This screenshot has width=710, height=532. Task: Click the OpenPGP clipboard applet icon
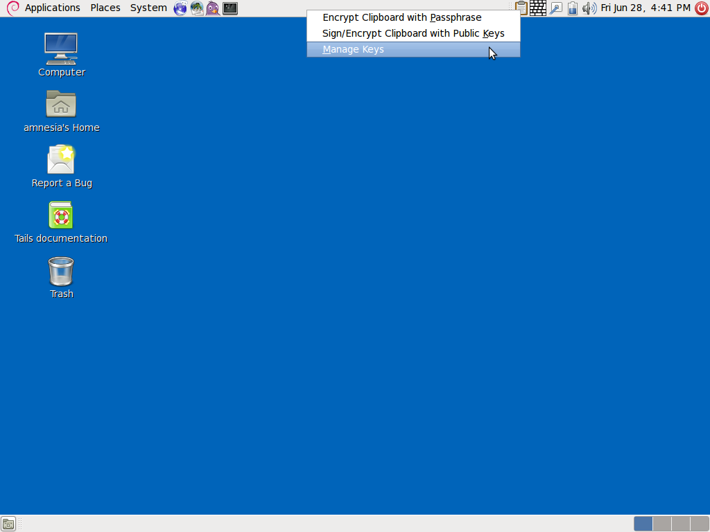[521, 8]
